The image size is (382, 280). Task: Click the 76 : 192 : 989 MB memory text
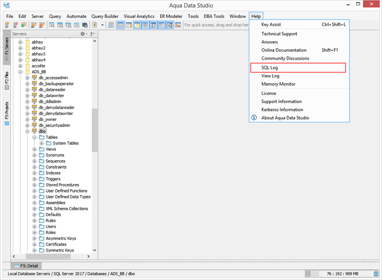coord(343,273)
